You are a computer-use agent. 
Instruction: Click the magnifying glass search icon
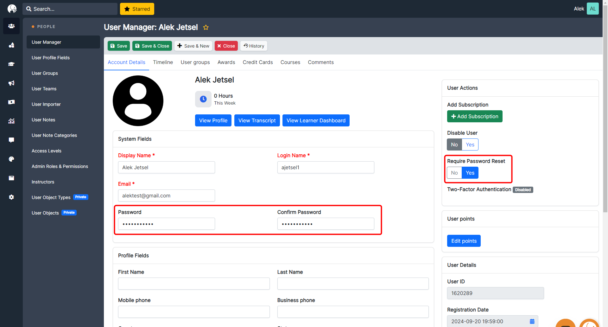[x=29, y=9]
